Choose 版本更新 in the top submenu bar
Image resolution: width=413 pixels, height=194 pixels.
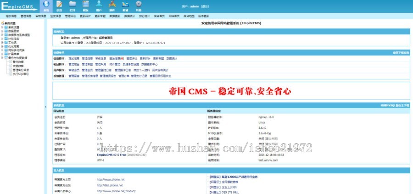click(x=204, y=16)
